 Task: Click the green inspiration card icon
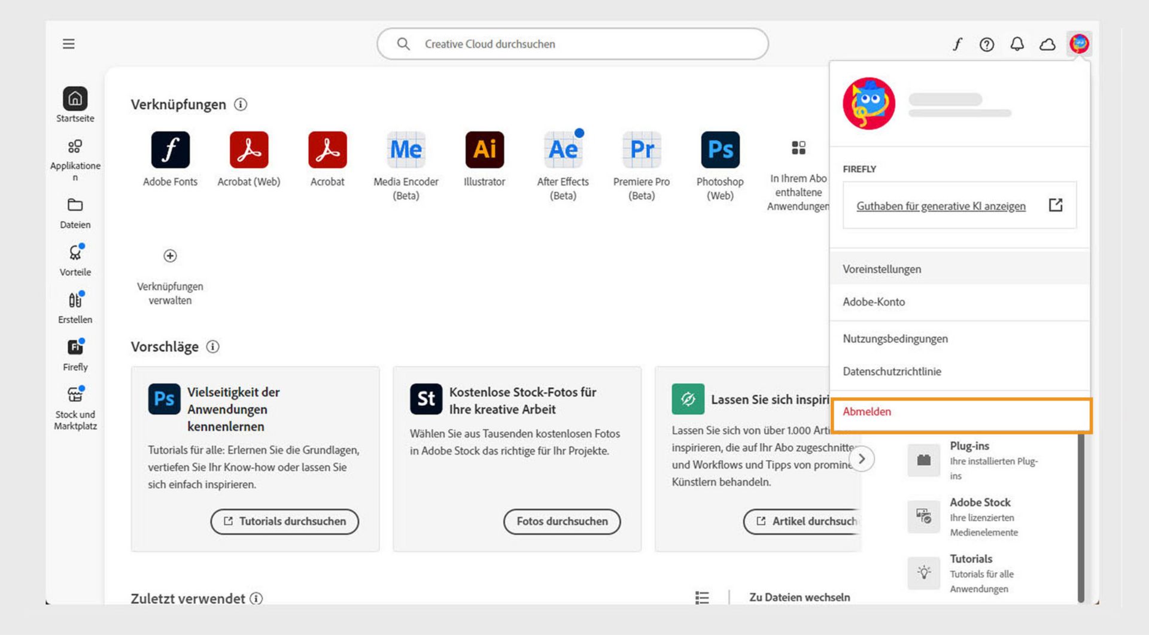click(x=688, y=399)
